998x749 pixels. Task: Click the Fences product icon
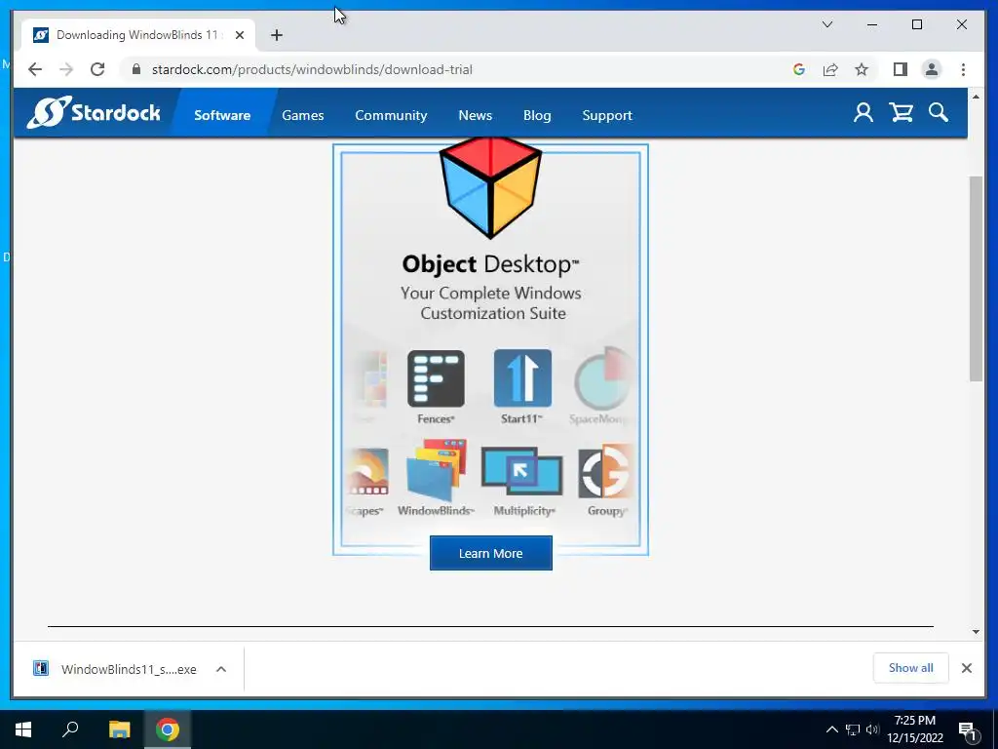point(436,378)
